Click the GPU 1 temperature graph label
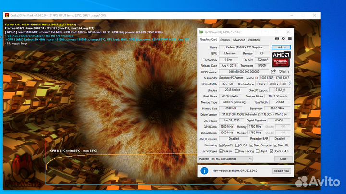Image resolution: width=346 pixels, height=194 pixels. click(74, 151)
